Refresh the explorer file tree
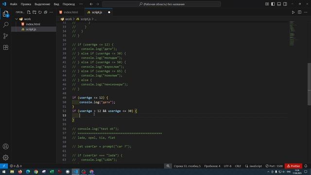The image size is (311, 175). pos(40,12)
